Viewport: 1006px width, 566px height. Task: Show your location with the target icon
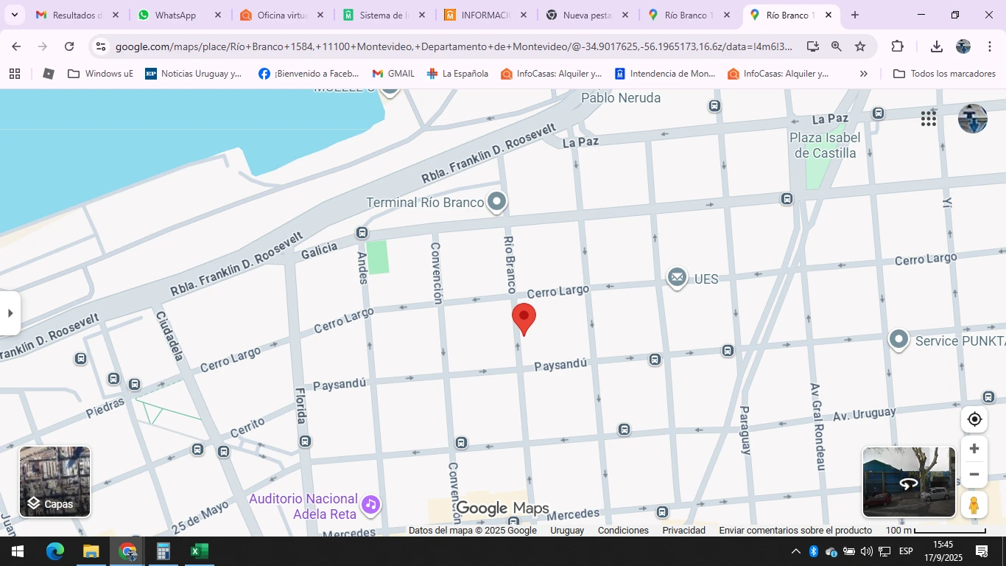[x=974, y=419]
